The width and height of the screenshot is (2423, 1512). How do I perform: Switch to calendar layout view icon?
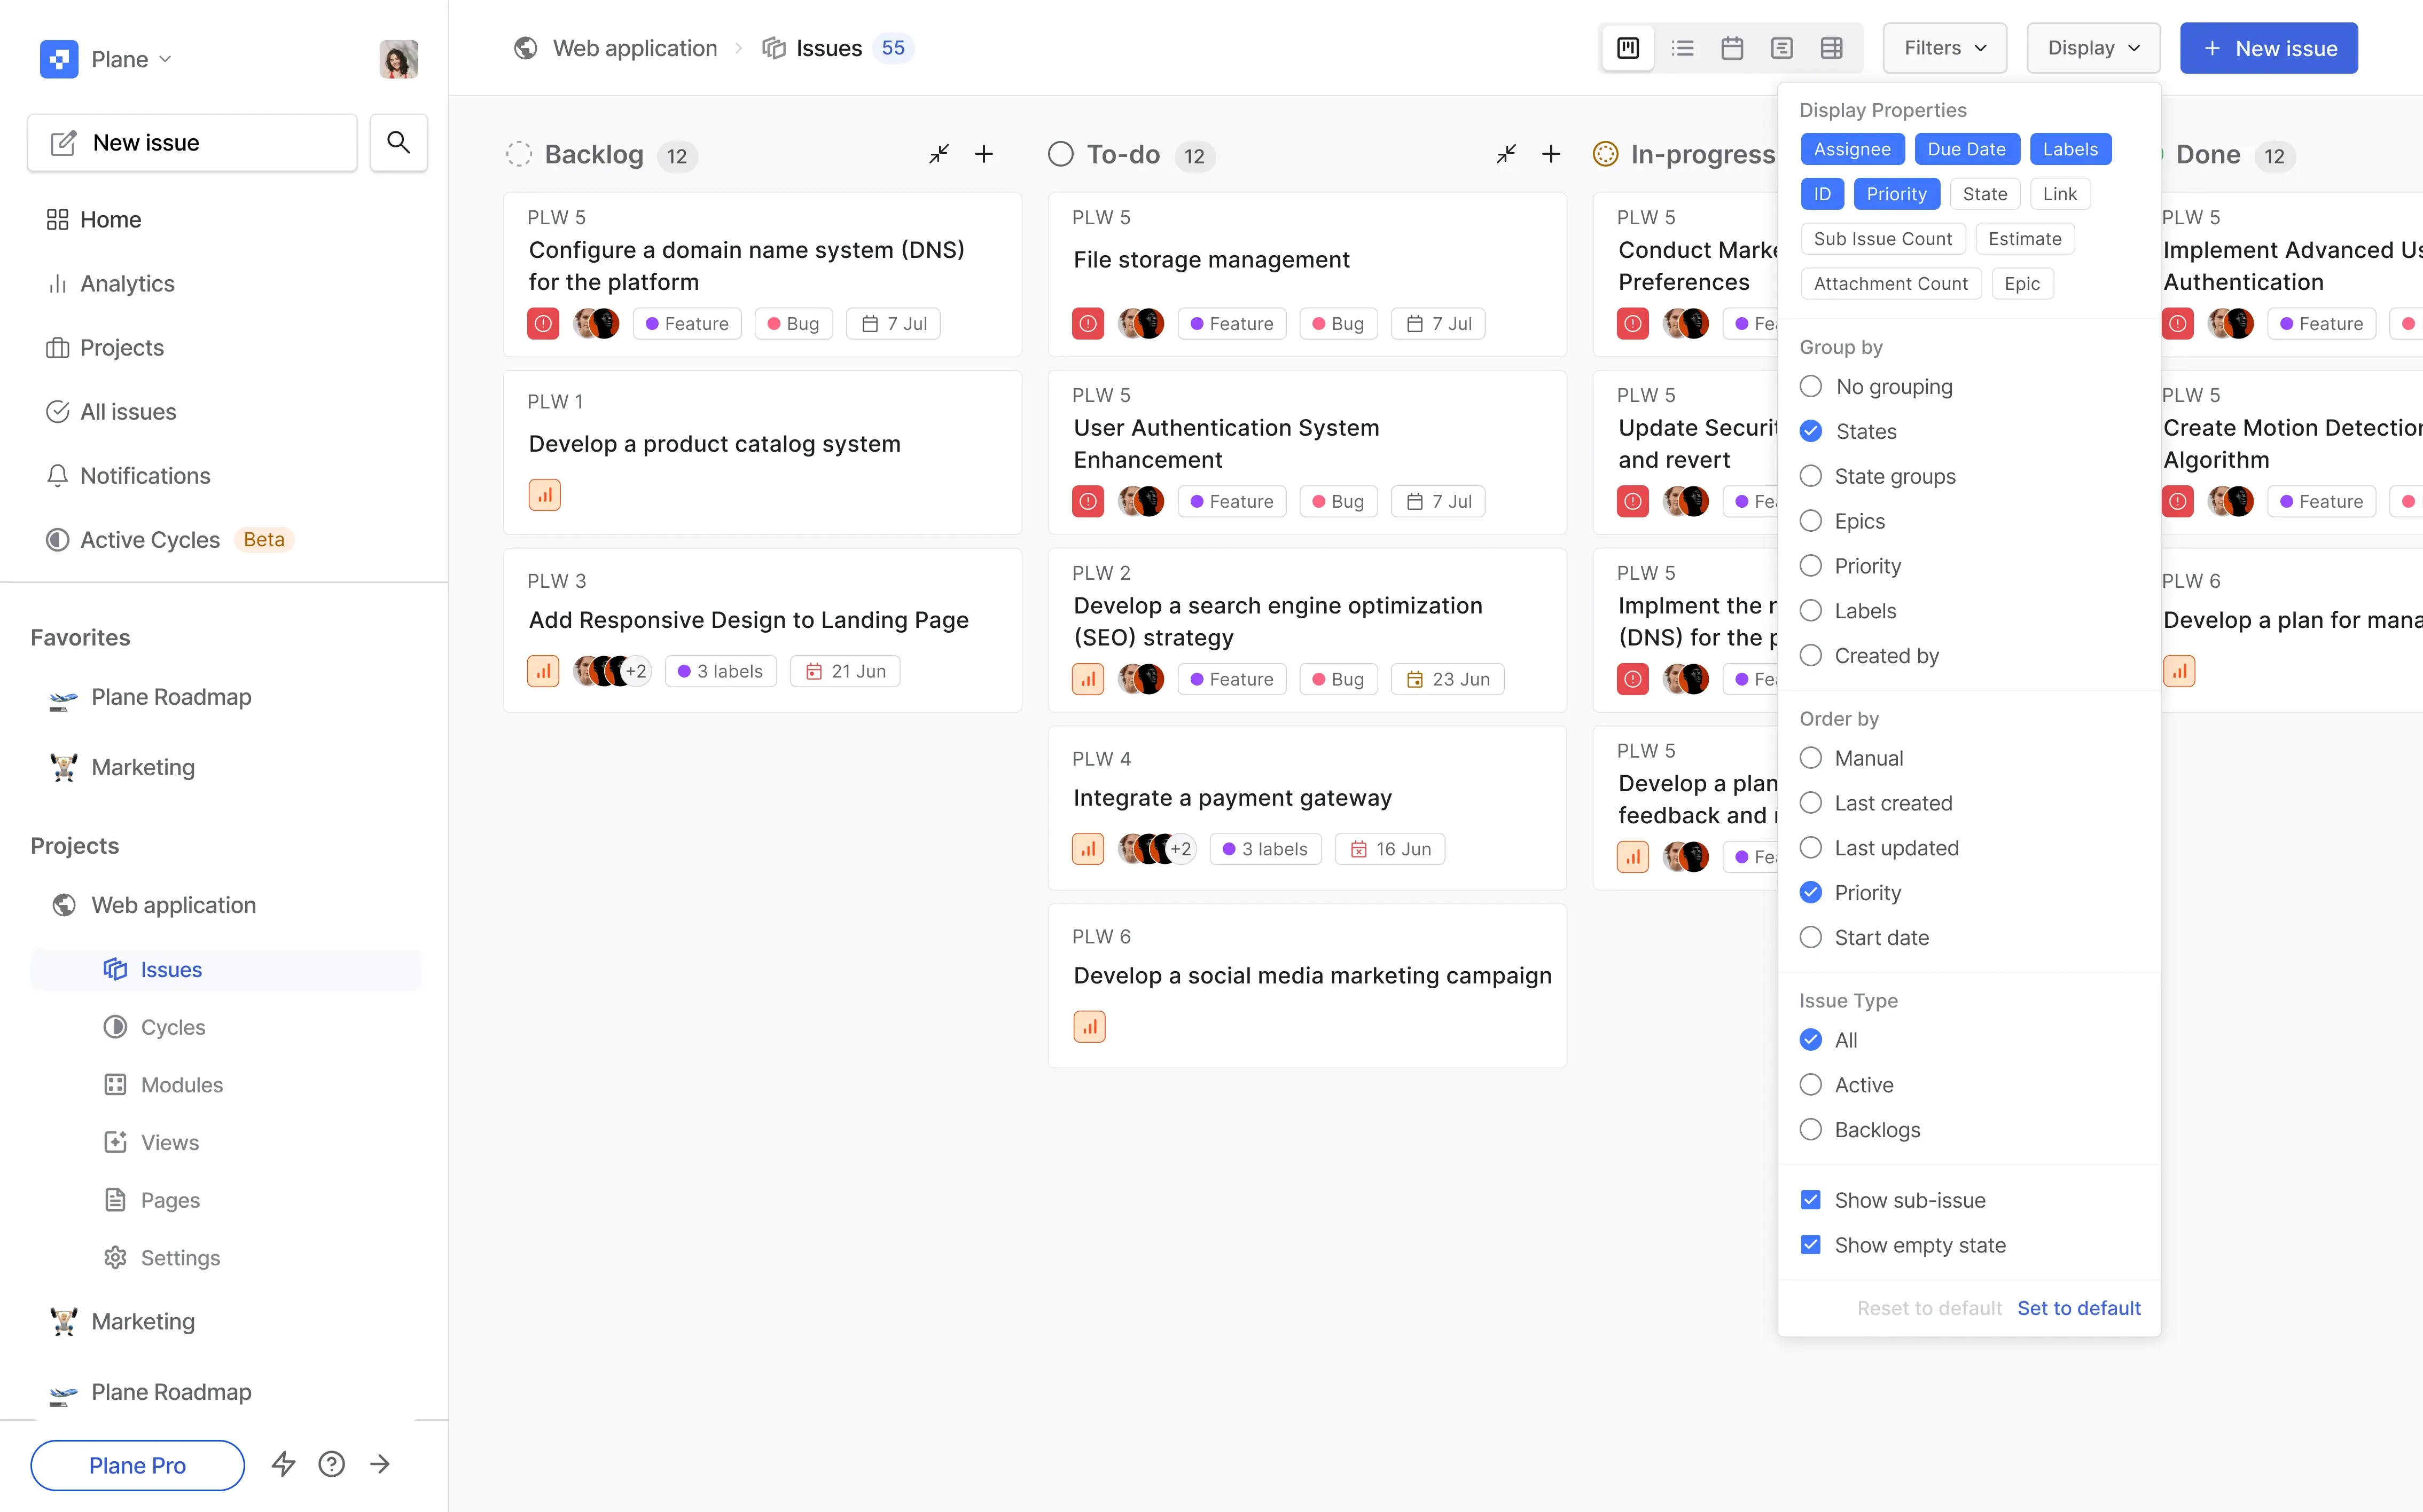point(1732,48)
